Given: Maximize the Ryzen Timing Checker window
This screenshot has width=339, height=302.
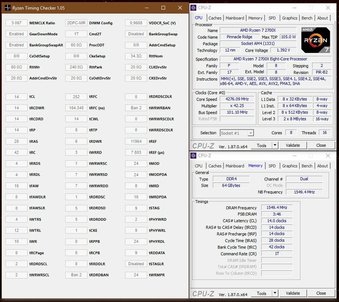Looking at the screenshot, I should tap(163, 8).
